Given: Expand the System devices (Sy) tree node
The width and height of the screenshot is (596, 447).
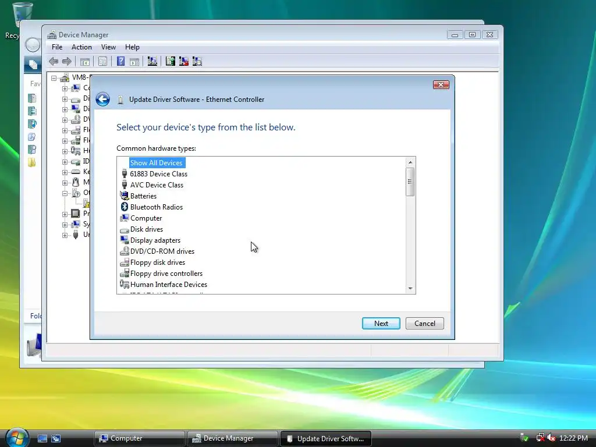Looking at the screenshot, I should click(65, 225).
